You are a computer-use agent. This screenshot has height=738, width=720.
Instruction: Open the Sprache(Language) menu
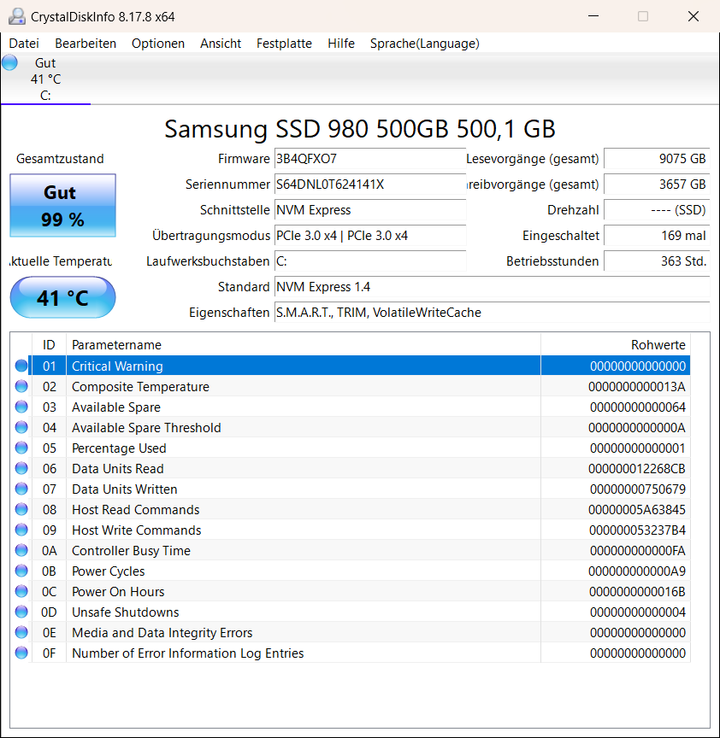click(424, 44)
